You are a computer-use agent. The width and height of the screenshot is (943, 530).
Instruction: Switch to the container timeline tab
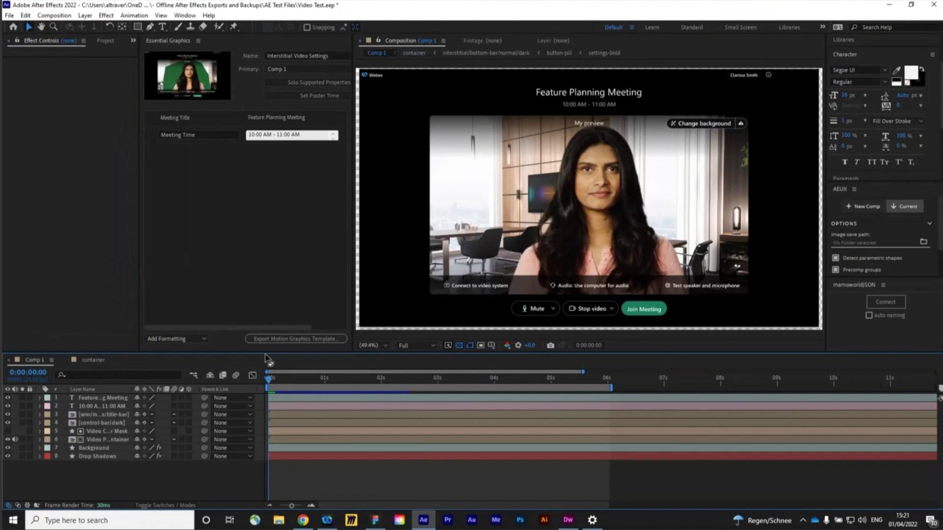(x=93, y=360)
